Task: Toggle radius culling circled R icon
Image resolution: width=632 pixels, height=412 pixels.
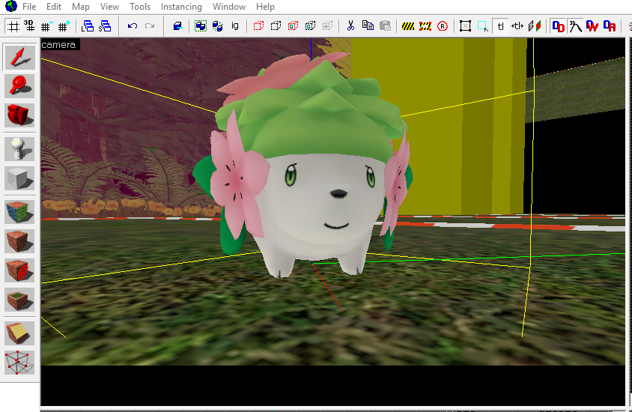Action: (x=443, y=26)
